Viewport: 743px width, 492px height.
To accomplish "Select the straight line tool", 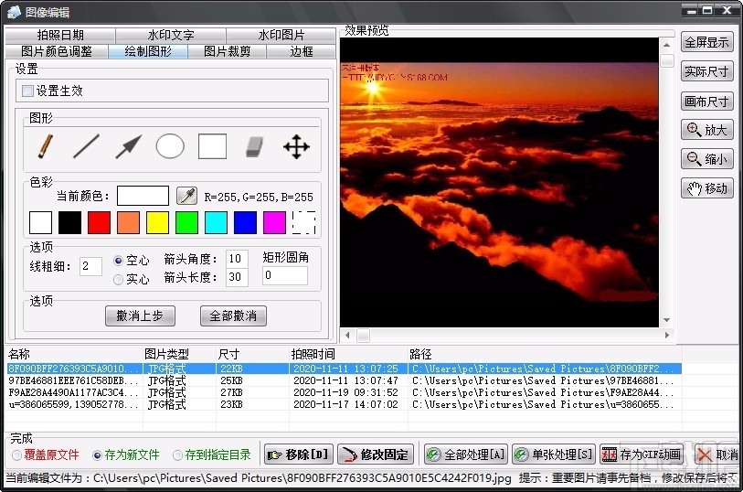I will pyautogui.click(x=86, y=146).
